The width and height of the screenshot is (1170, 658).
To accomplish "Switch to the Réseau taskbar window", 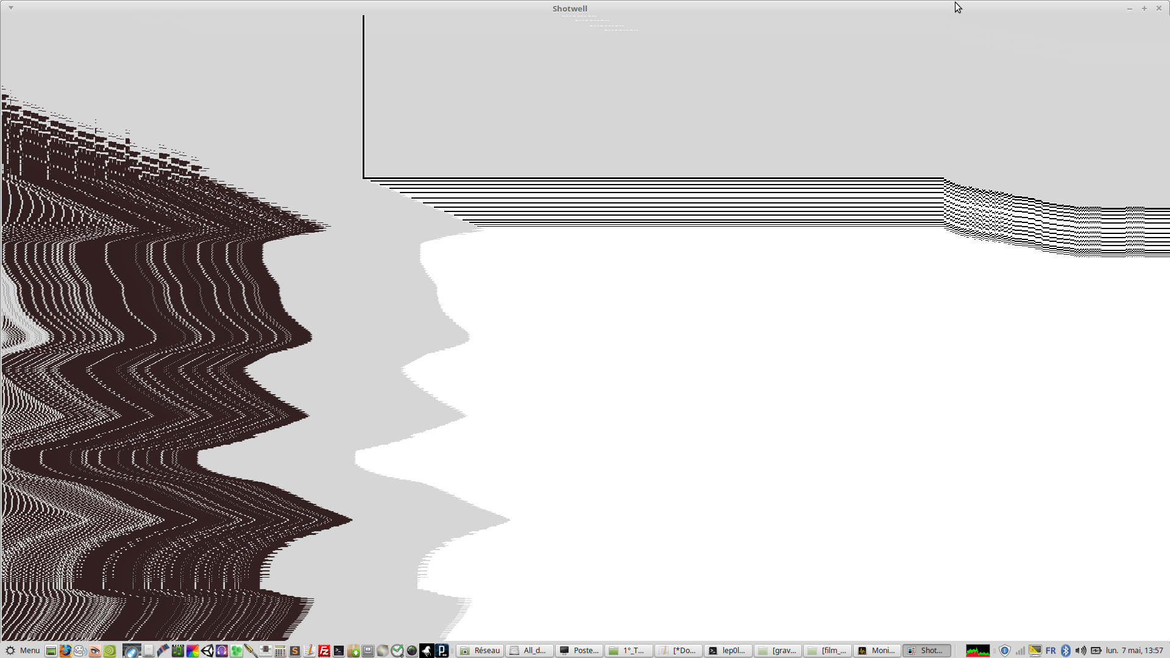I will pyautogui.click(x=480, y=651).
